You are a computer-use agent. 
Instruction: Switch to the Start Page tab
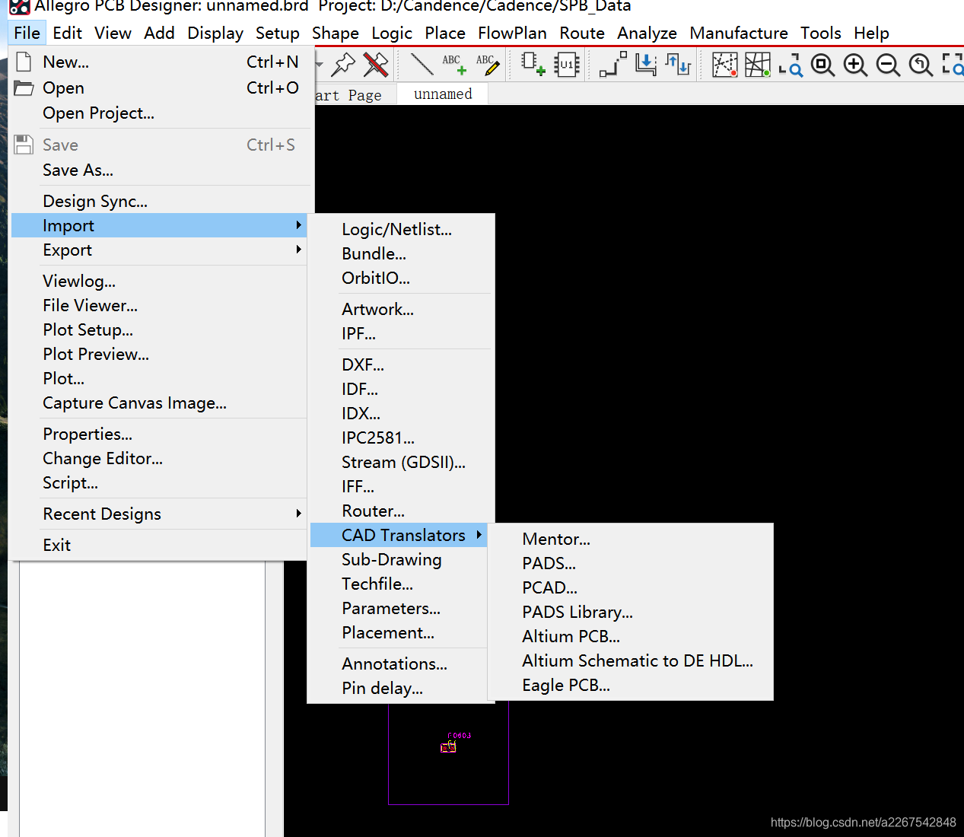point(355,94)
